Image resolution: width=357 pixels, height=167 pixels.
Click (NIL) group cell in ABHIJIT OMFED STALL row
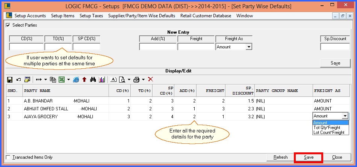click(284, 109)
